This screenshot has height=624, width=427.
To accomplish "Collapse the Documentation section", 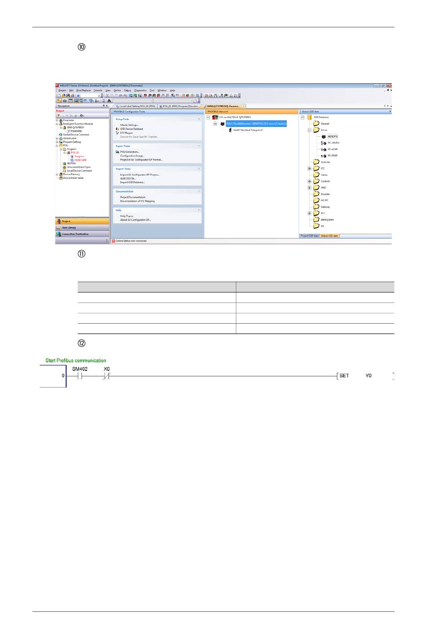I will click(x=199, y=191).
